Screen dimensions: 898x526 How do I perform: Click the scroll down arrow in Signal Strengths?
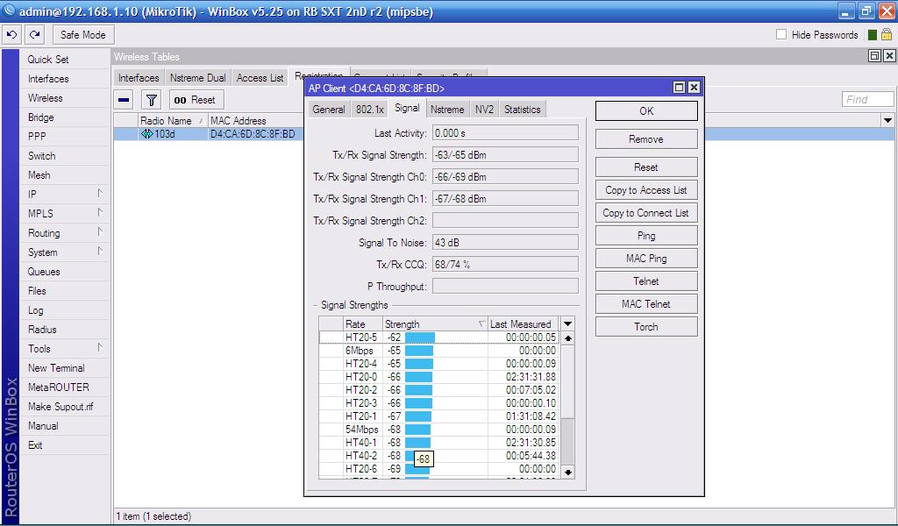568,473
